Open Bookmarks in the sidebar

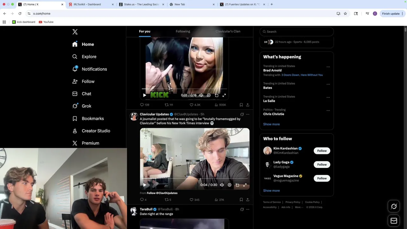click(x=88, y=118)
